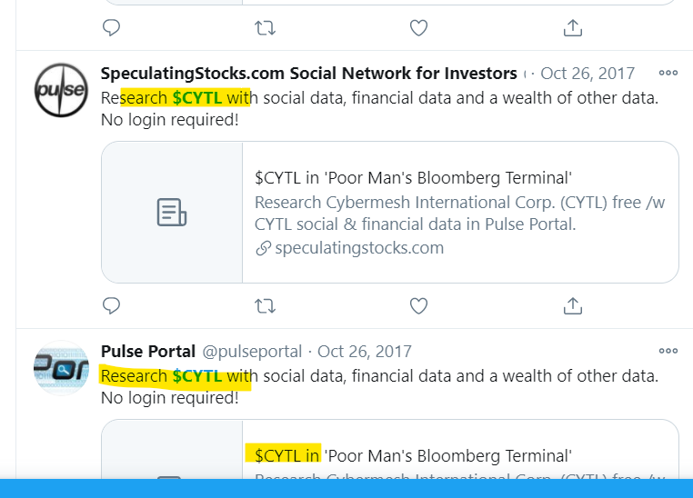This screenshot has width=693, height=498.
Task: Open speculatingstocks.com link card
Action: tap(390, 213)
